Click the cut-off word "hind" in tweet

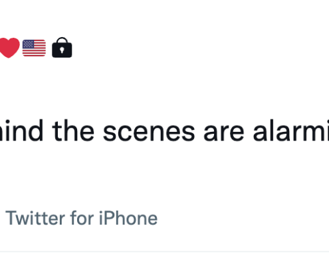pos(21,131)
